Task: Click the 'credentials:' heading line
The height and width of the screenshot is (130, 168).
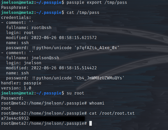Action: click(16, 18)
